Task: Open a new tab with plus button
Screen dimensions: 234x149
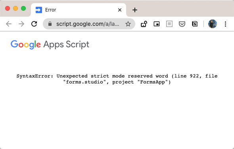Action: 135,10
